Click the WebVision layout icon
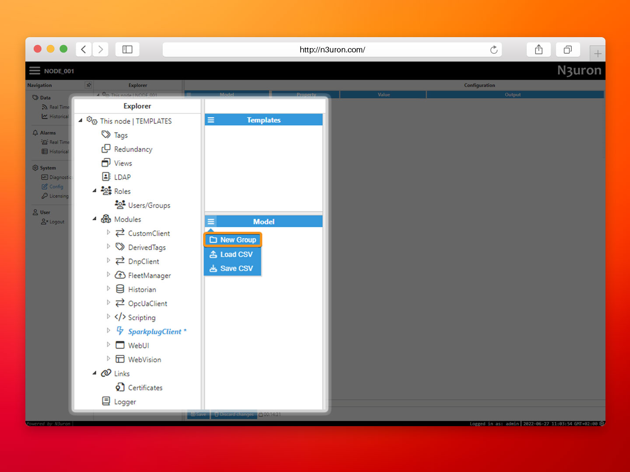630x472 pixels. [x=120, y=359]
